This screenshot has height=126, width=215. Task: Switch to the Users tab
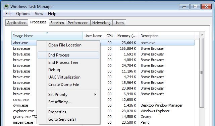point(119,23)
